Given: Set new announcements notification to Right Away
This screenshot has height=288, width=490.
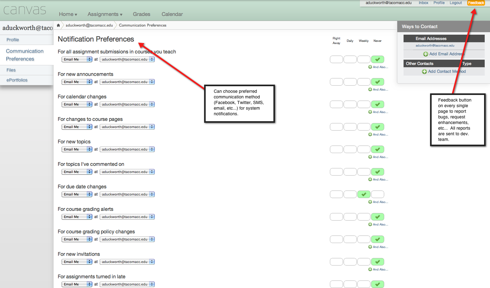Looking at the screenshot, I should 336,82.
